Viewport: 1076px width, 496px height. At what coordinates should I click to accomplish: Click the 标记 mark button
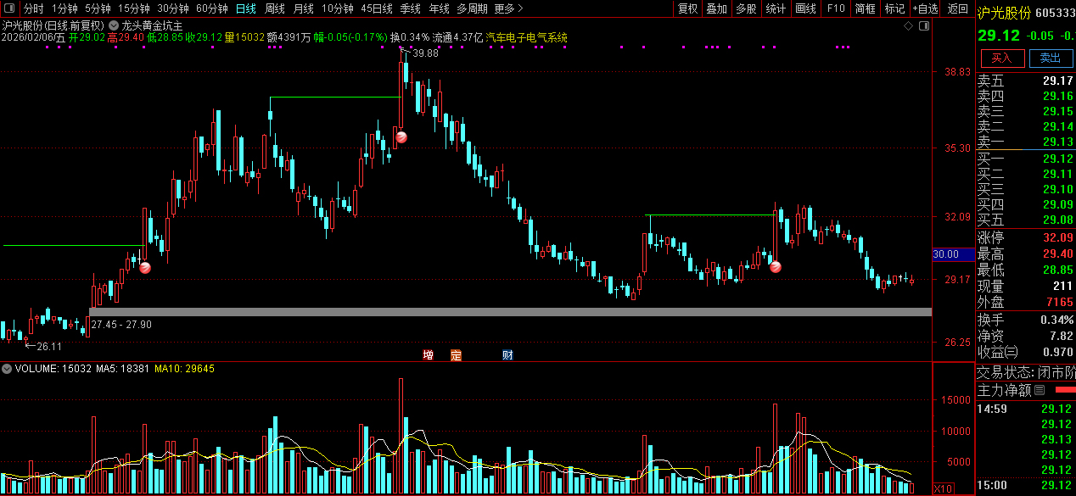point(894,8)
